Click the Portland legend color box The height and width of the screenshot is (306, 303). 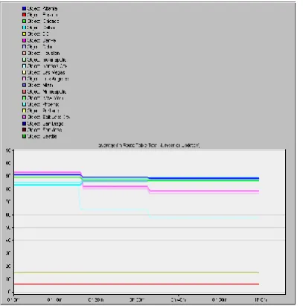[x=24, y=111]
